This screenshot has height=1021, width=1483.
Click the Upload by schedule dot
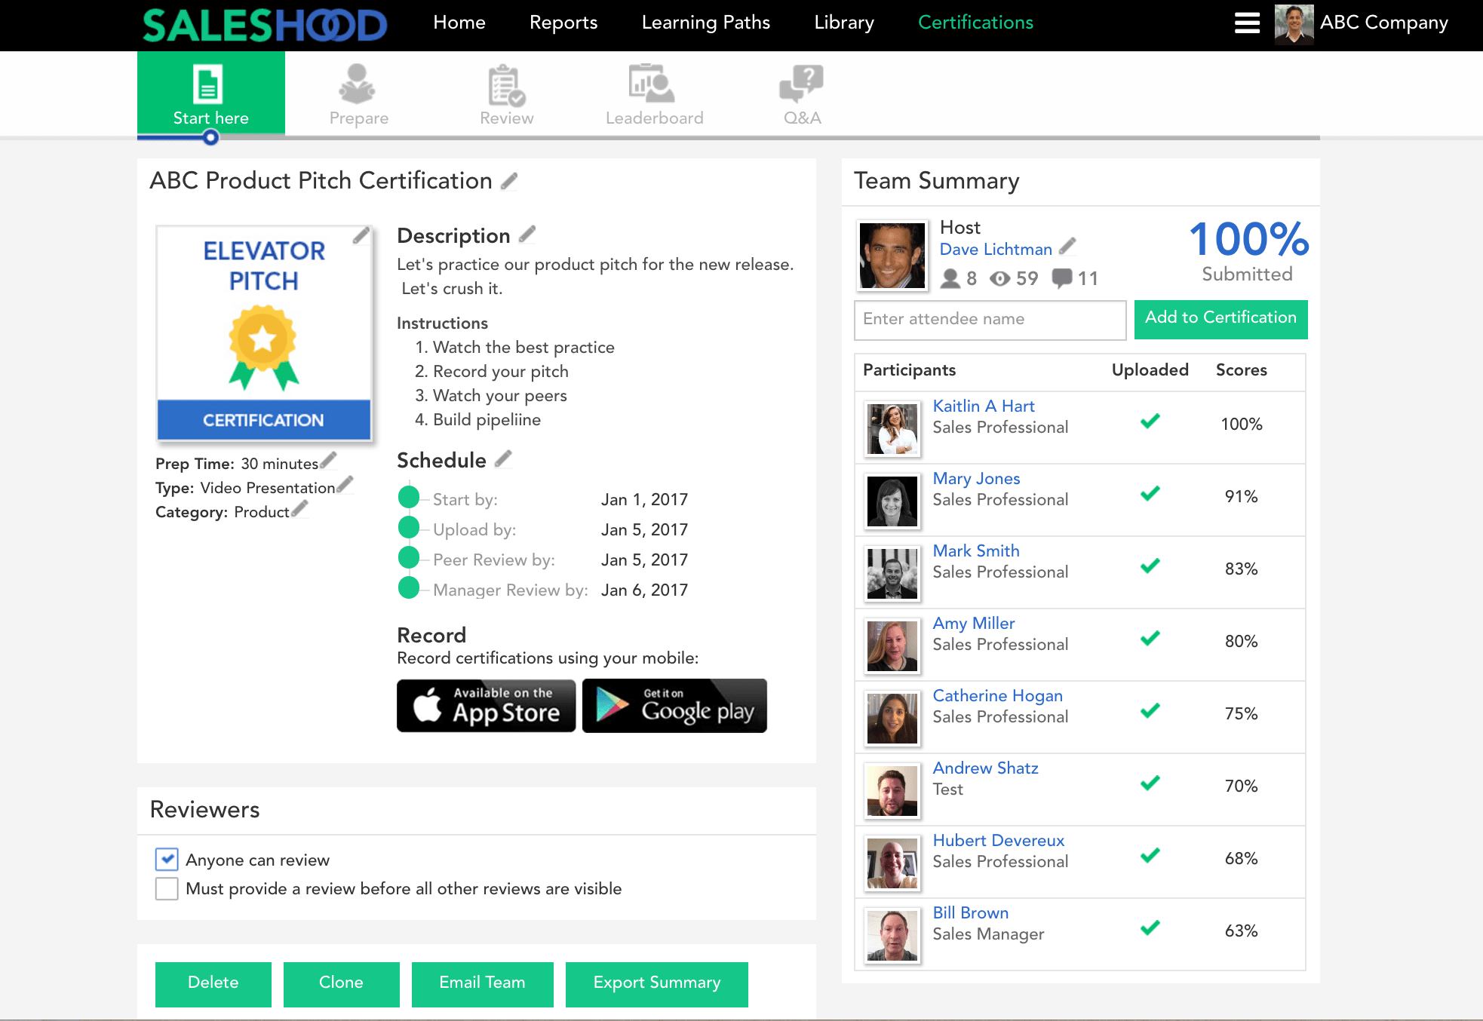pyautogui.click(x=408, y=528)
